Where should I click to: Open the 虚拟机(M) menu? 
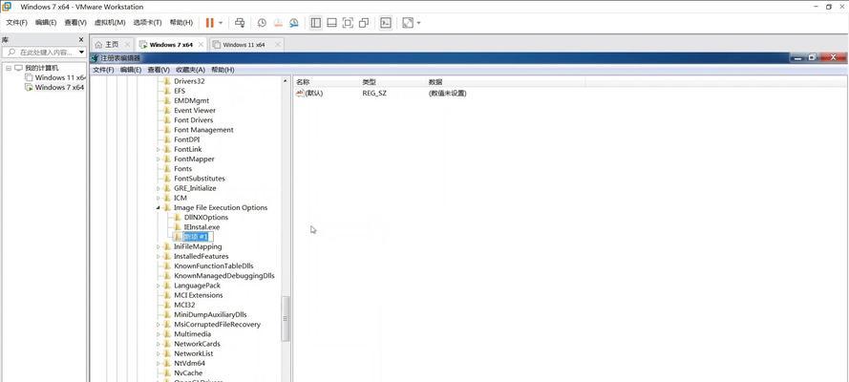(110, 23)
